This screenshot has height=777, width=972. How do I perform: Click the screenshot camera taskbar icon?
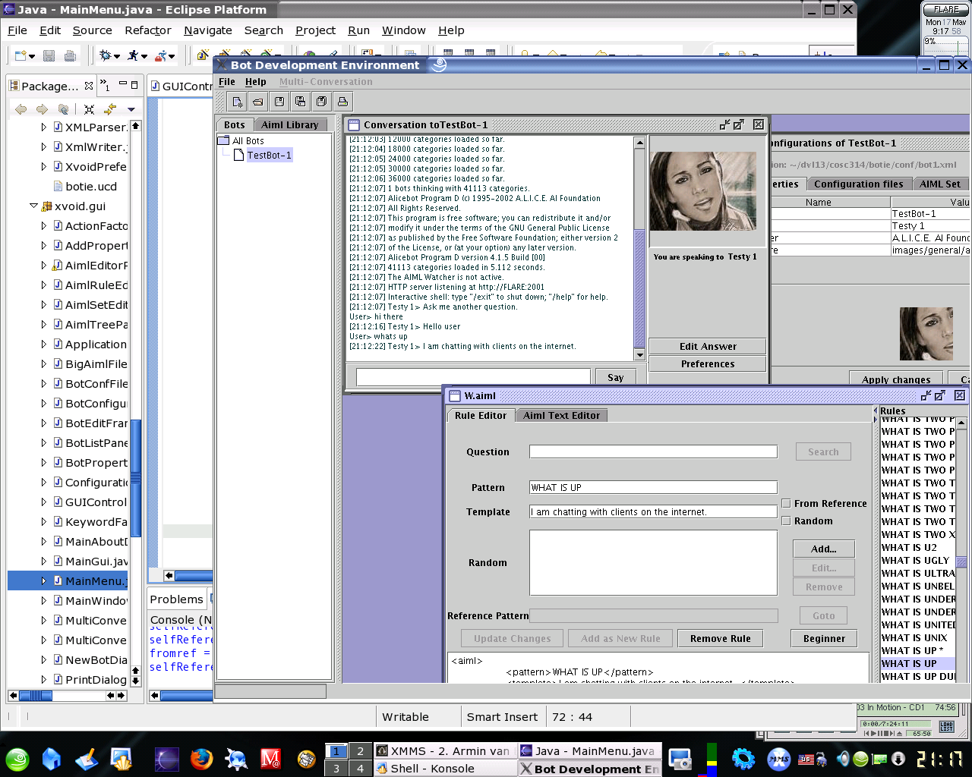coord(680,759)
